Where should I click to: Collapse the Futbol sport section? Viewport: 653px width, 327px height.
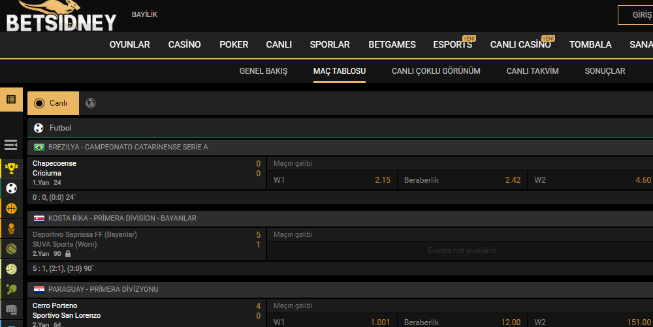pos(340,128)
